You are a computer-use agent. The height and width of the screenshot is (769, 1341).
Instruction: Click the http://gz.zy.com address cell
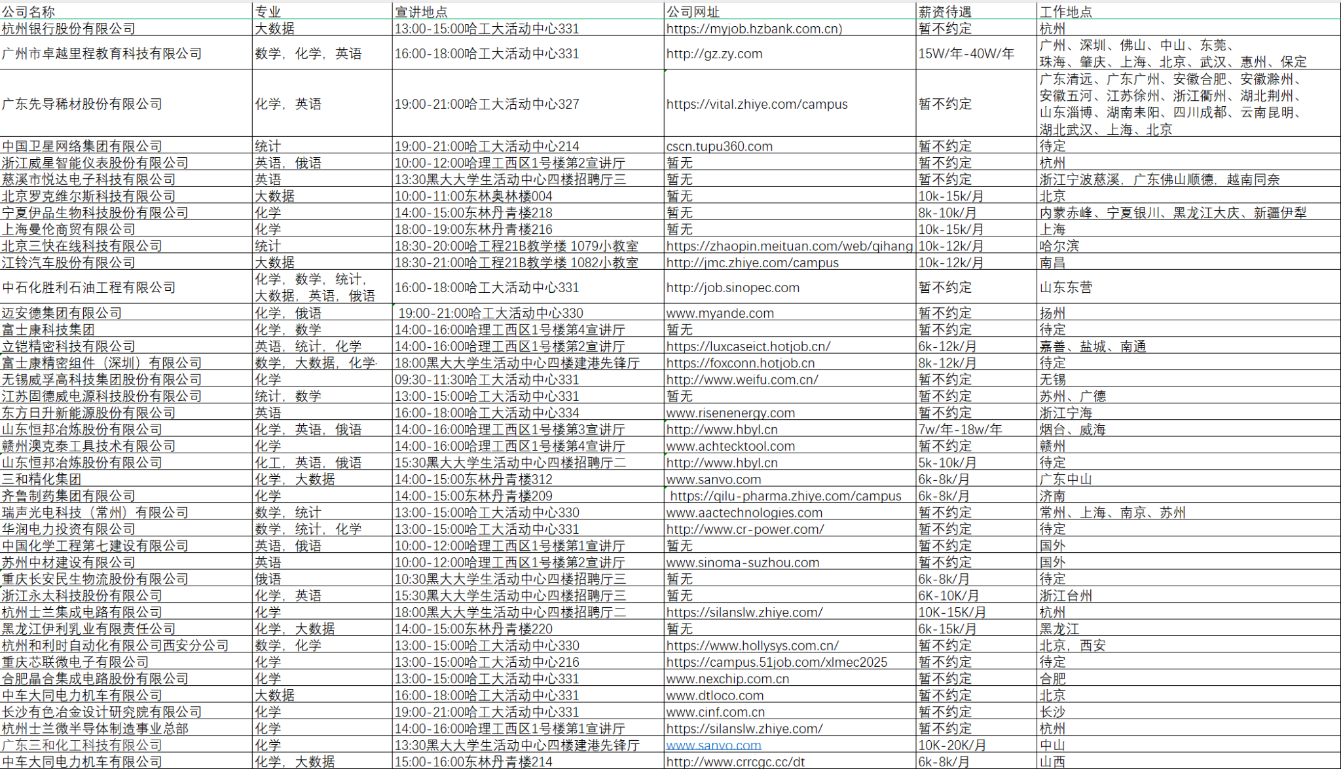(x=714, y=54)
